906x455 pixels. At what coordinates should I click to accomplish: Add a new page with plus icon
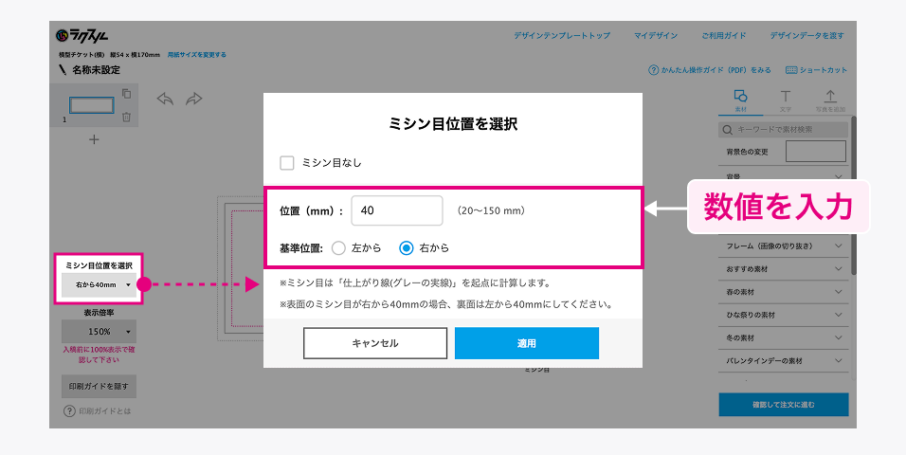point(94,139)
